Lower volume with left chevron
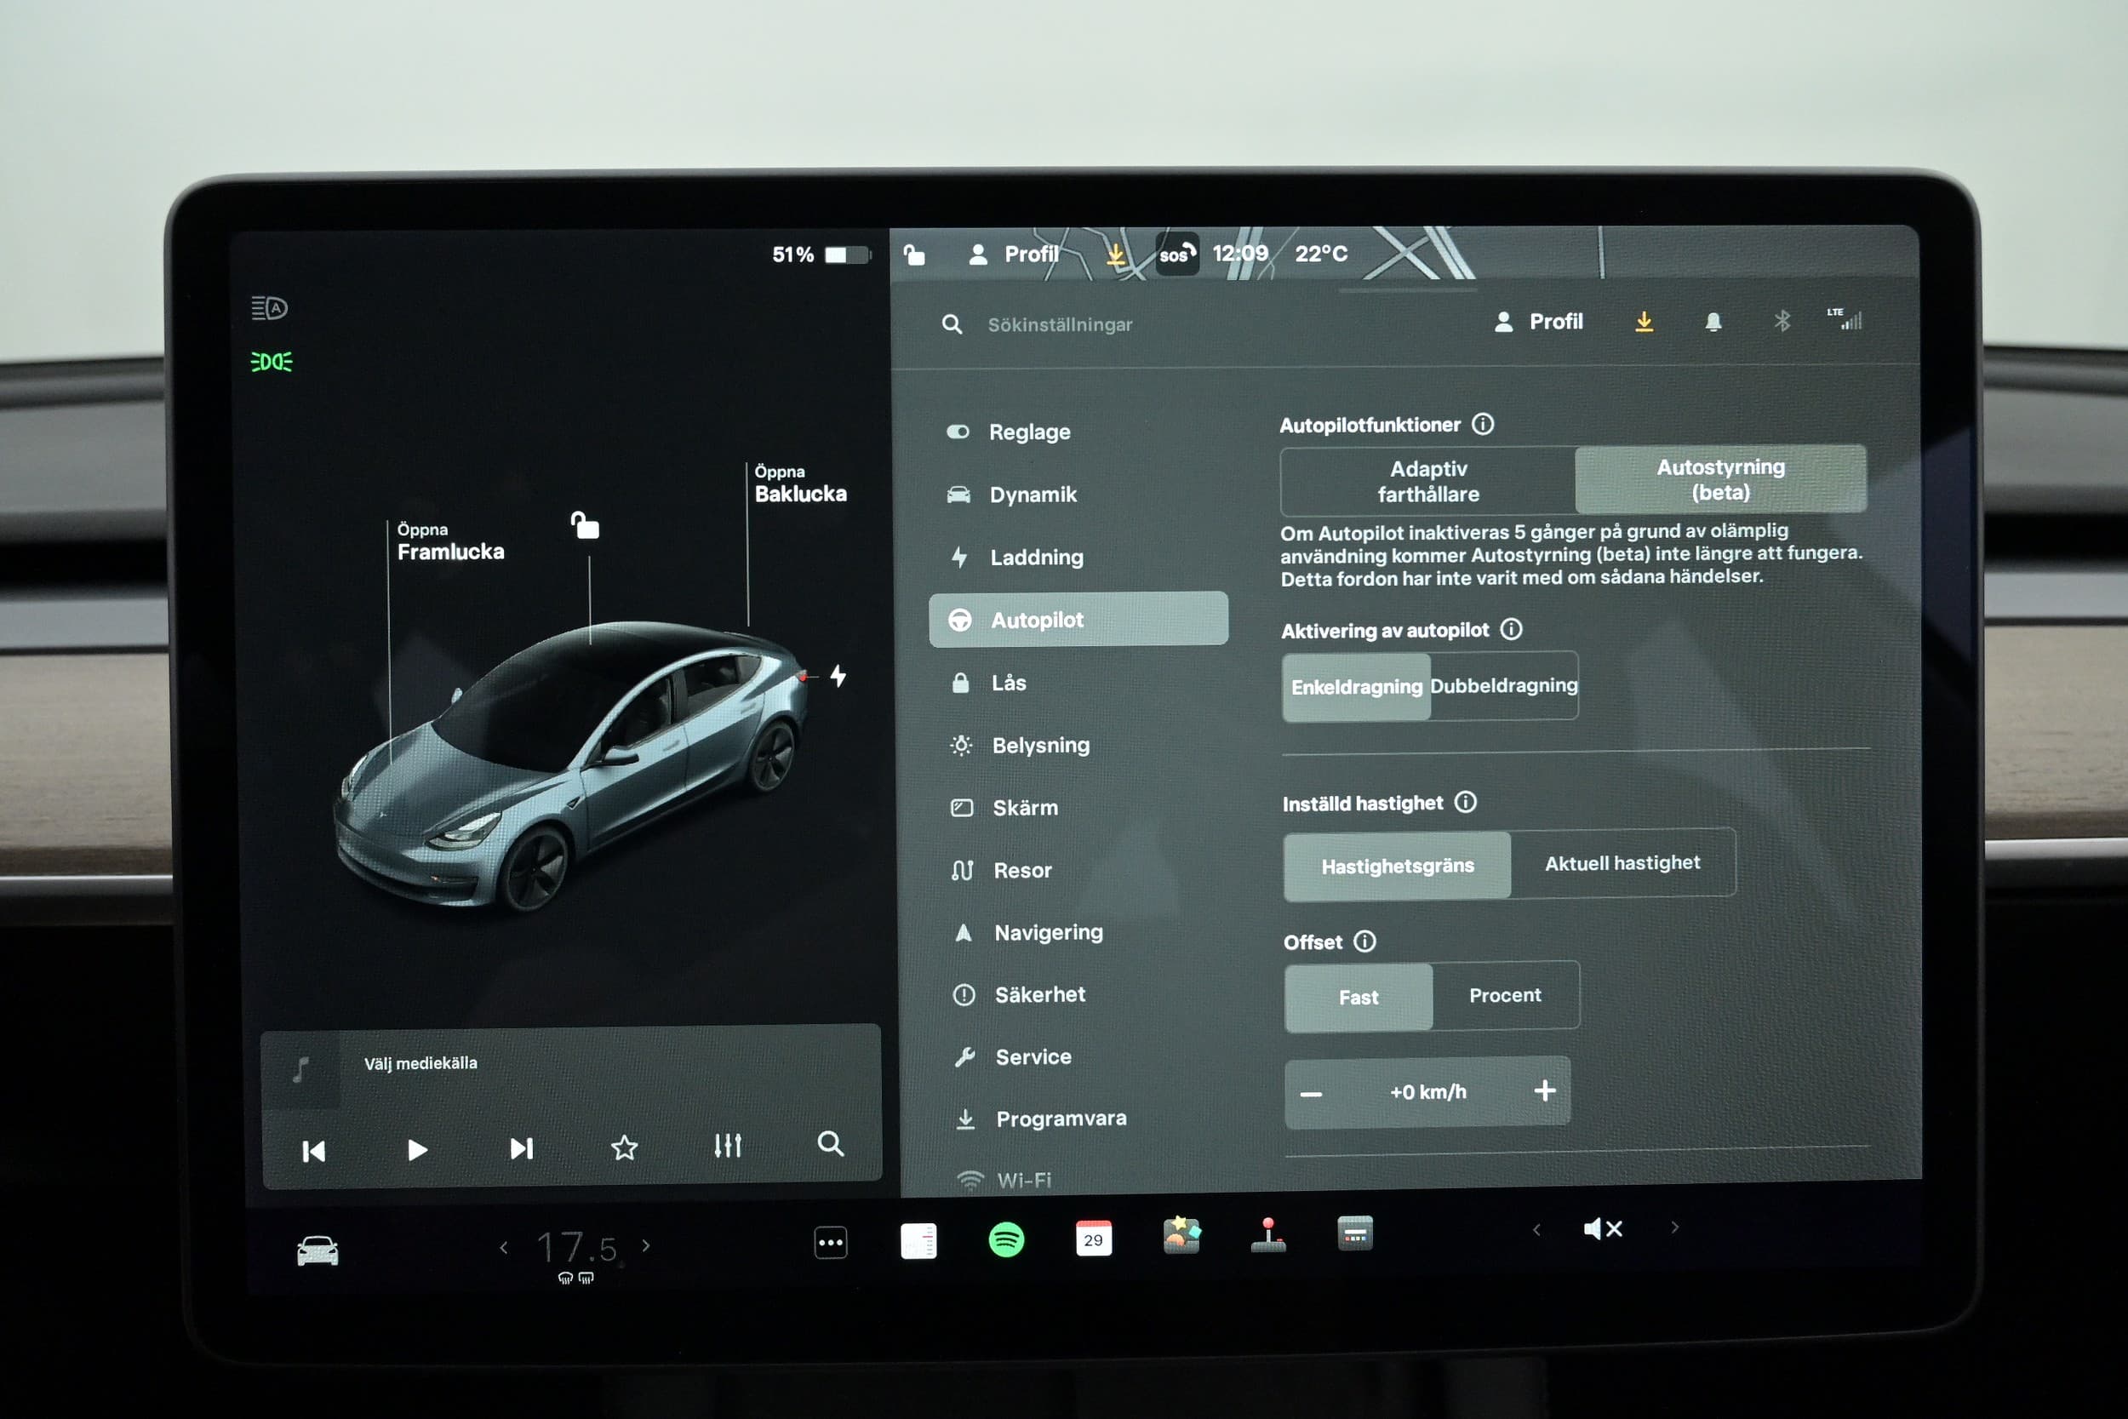The height and width of the screenshot is (1419, 2128). tap(1536, 1229)
